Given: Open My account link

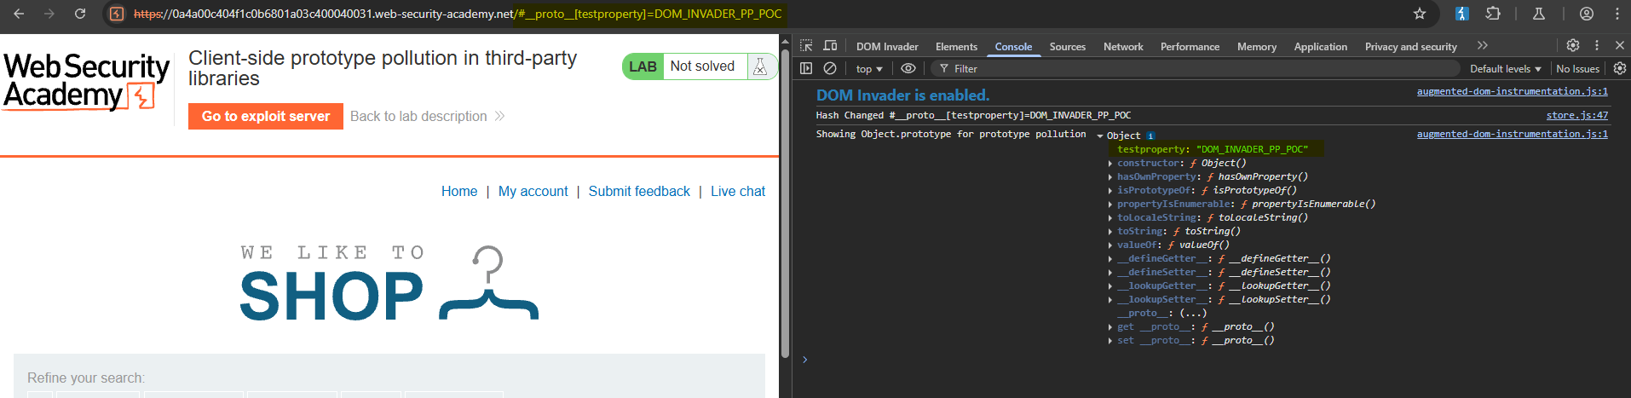Looking at the screenshot, I should (533, 192).
